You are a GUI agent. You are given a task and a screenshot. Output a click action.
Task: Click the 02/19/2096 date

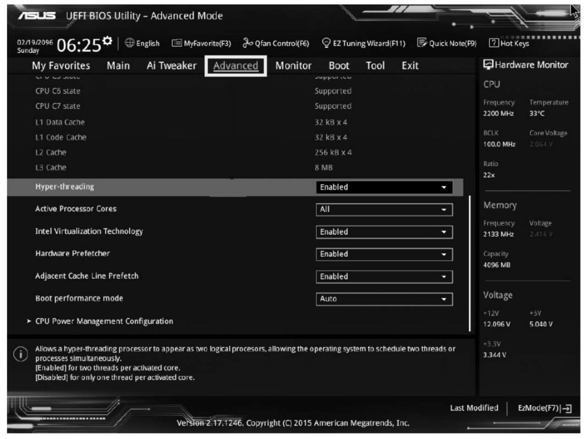point(35,42)
